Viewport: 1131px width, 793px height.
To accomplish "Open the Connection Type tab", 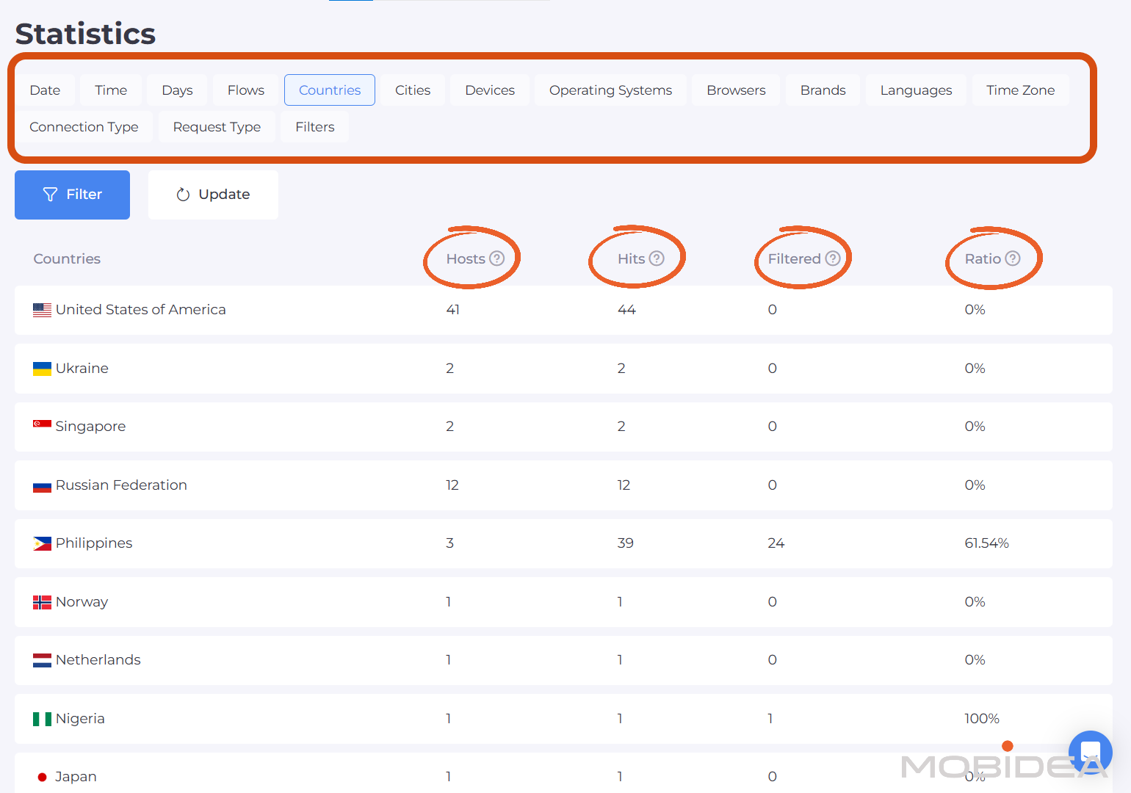I will tap(84, 127).
